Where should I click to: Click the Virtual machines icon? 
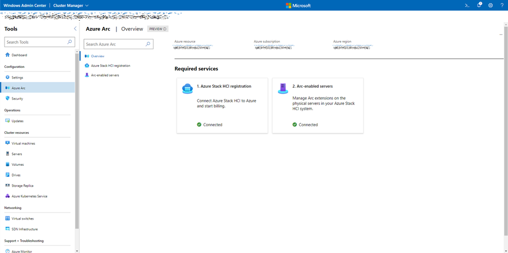coord(8,143)
